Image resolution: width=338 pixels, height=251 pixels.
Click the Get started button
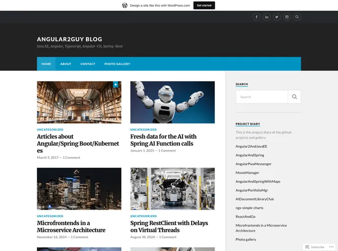204,5
